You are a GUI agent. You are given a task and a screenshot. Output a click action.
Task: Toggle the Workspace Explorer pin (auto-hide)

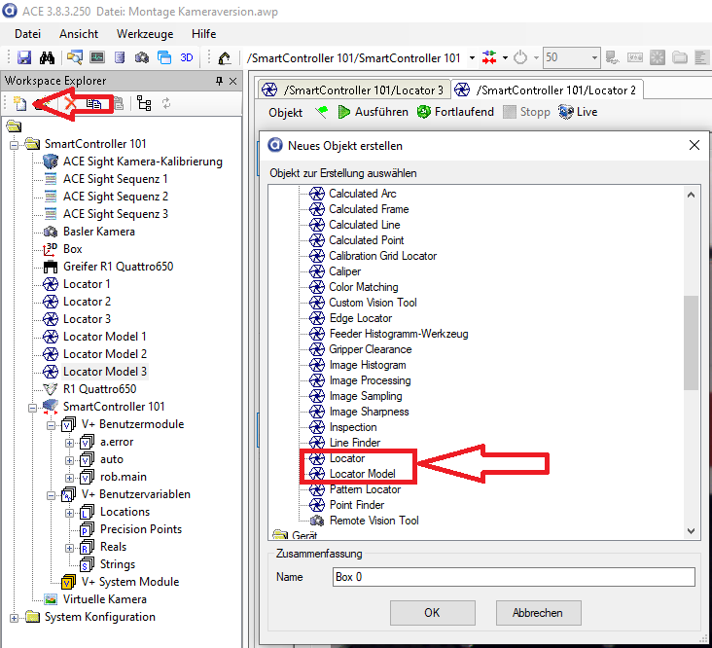pos(219,81)
